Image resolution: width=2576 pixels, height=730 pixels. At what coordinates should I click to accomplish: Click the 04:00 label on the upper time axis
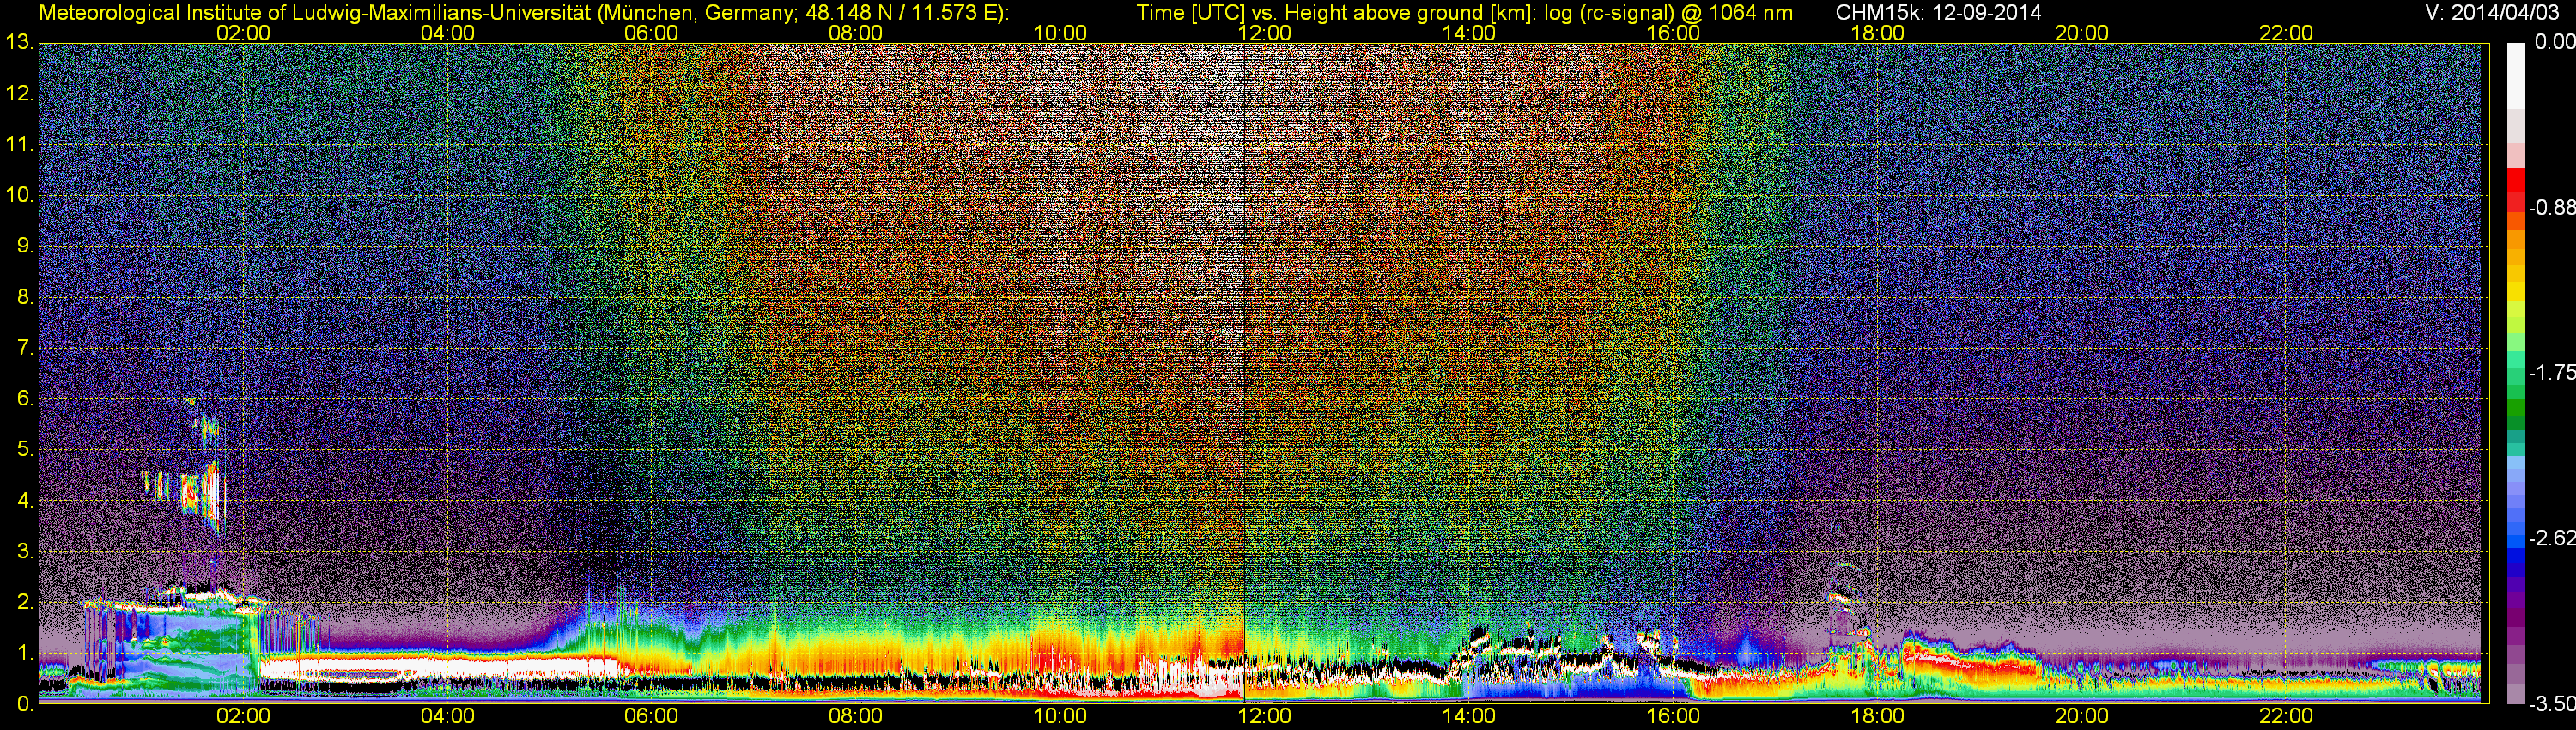[447, 33]
